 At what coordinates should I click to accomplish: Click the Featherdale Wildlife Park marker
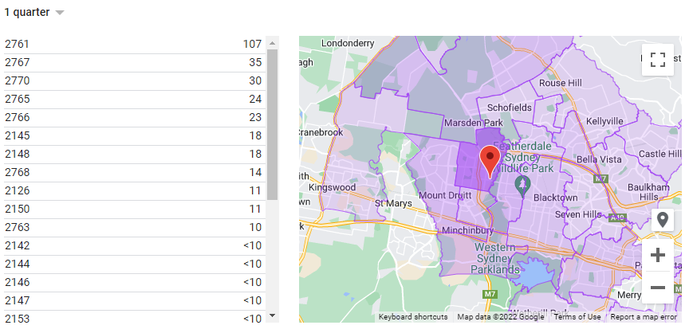[523, 184]
